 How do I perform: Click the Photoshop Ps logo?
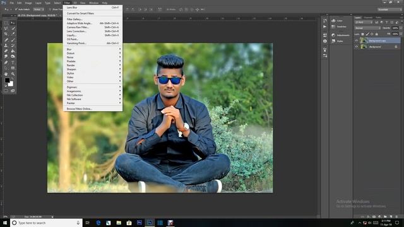[3, 3]
